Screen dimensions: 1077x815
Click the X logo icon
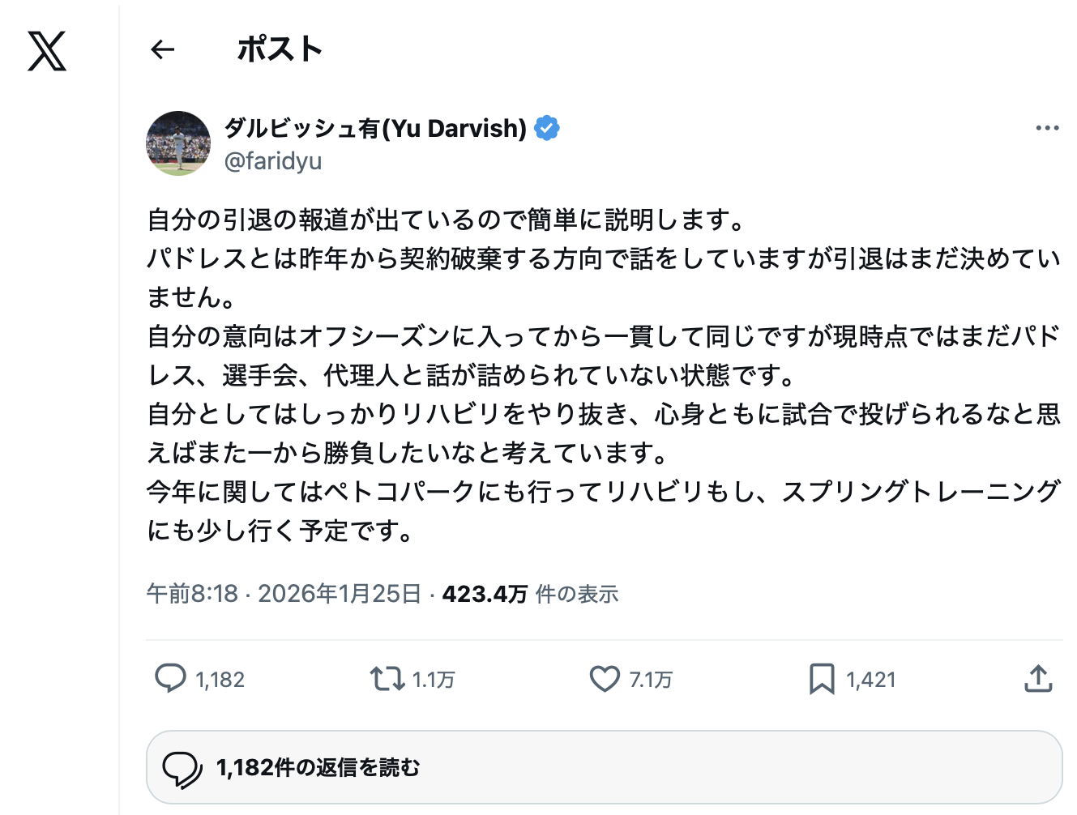47,51
